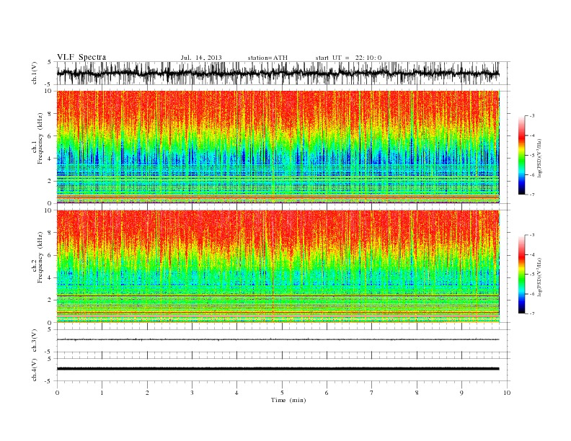Select the "Time (min)" axis label
571x441 pixels.
(x=288, y=400)
